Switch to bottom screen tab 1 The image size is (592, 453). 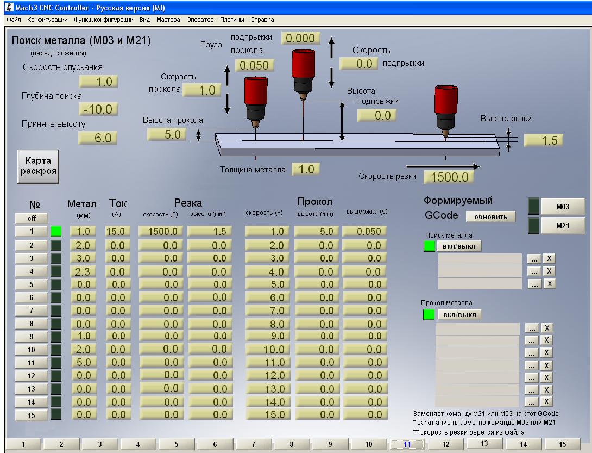tap(23, 444)
